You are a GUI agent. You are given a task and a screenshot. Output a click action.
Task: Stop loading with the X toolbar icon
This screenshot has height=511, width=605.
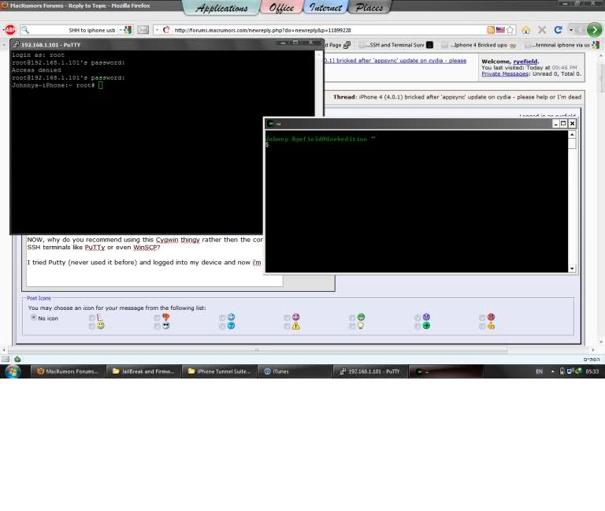point(542,30)
